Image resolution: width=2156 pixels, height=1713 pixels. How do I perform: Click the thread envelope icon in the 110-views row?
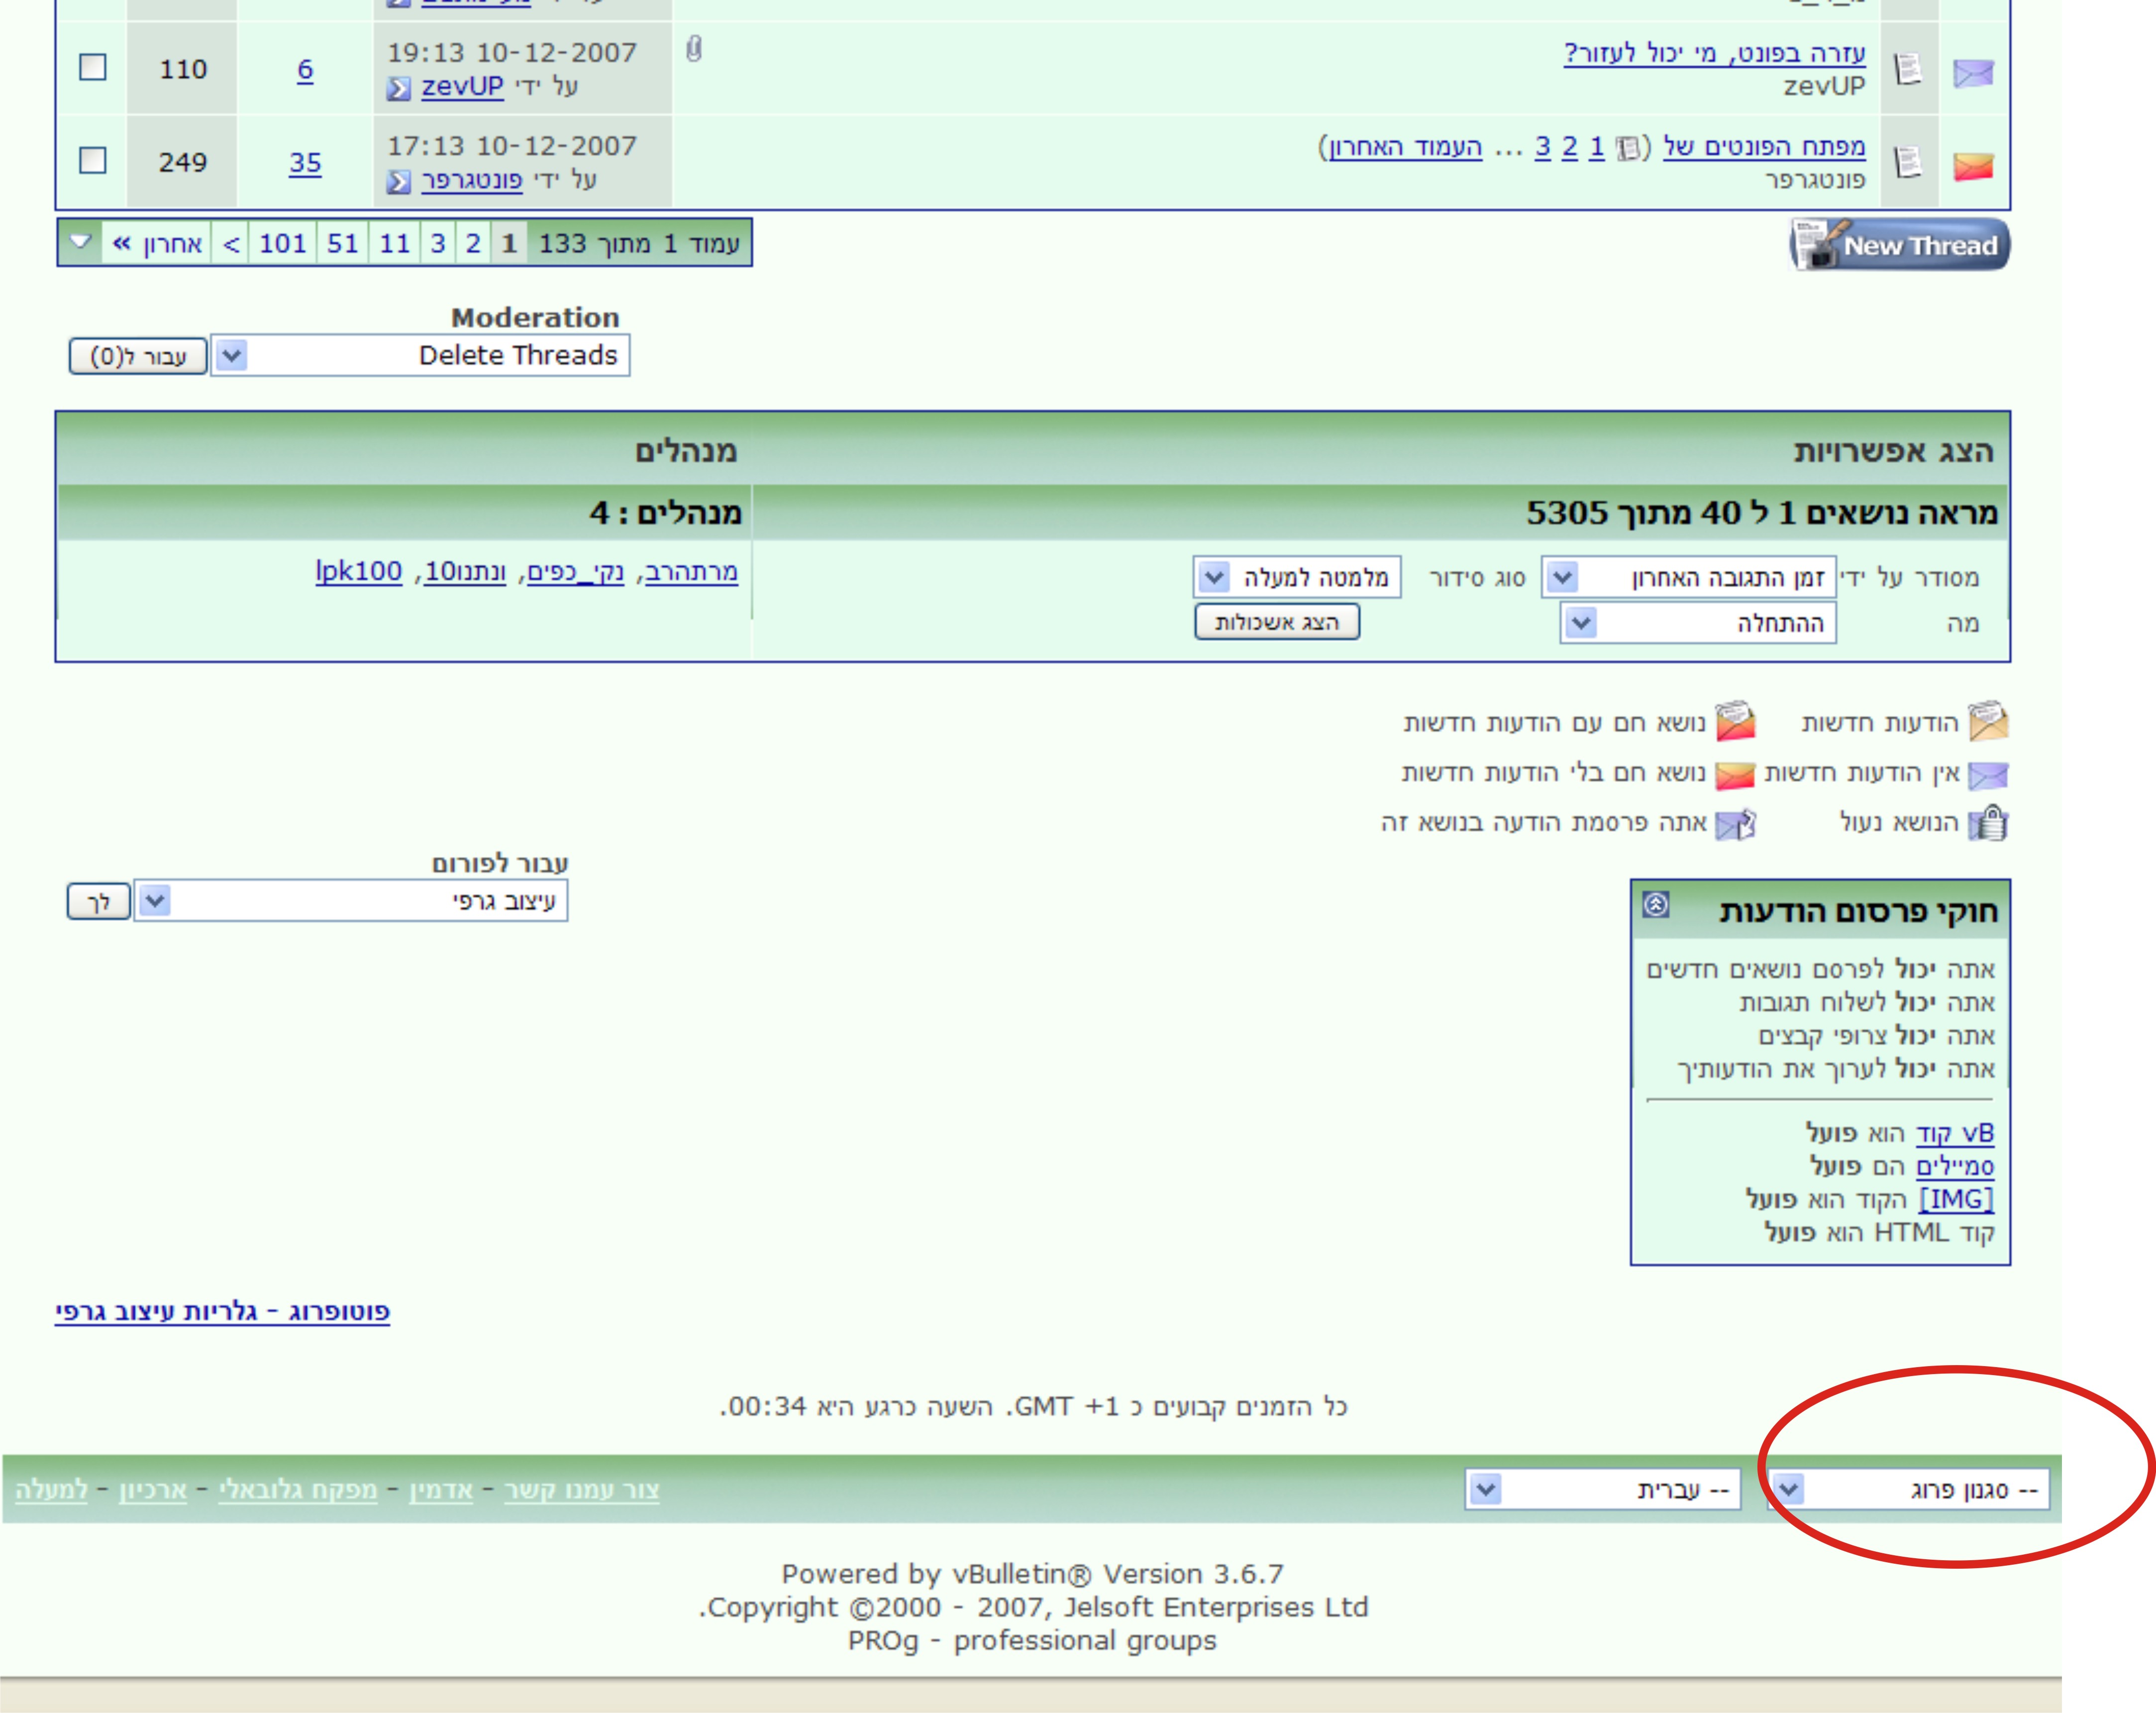1972,72
